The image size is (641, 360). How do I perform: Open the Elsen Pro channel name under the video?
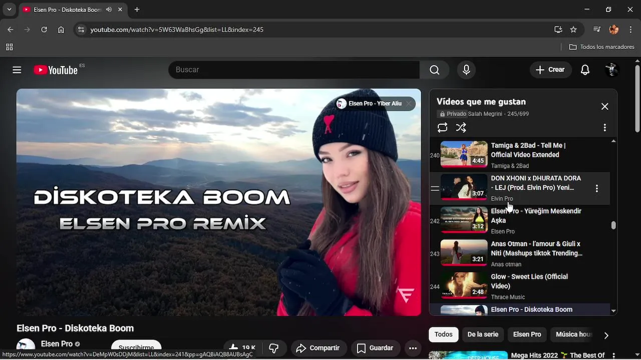tap(57, 344)
